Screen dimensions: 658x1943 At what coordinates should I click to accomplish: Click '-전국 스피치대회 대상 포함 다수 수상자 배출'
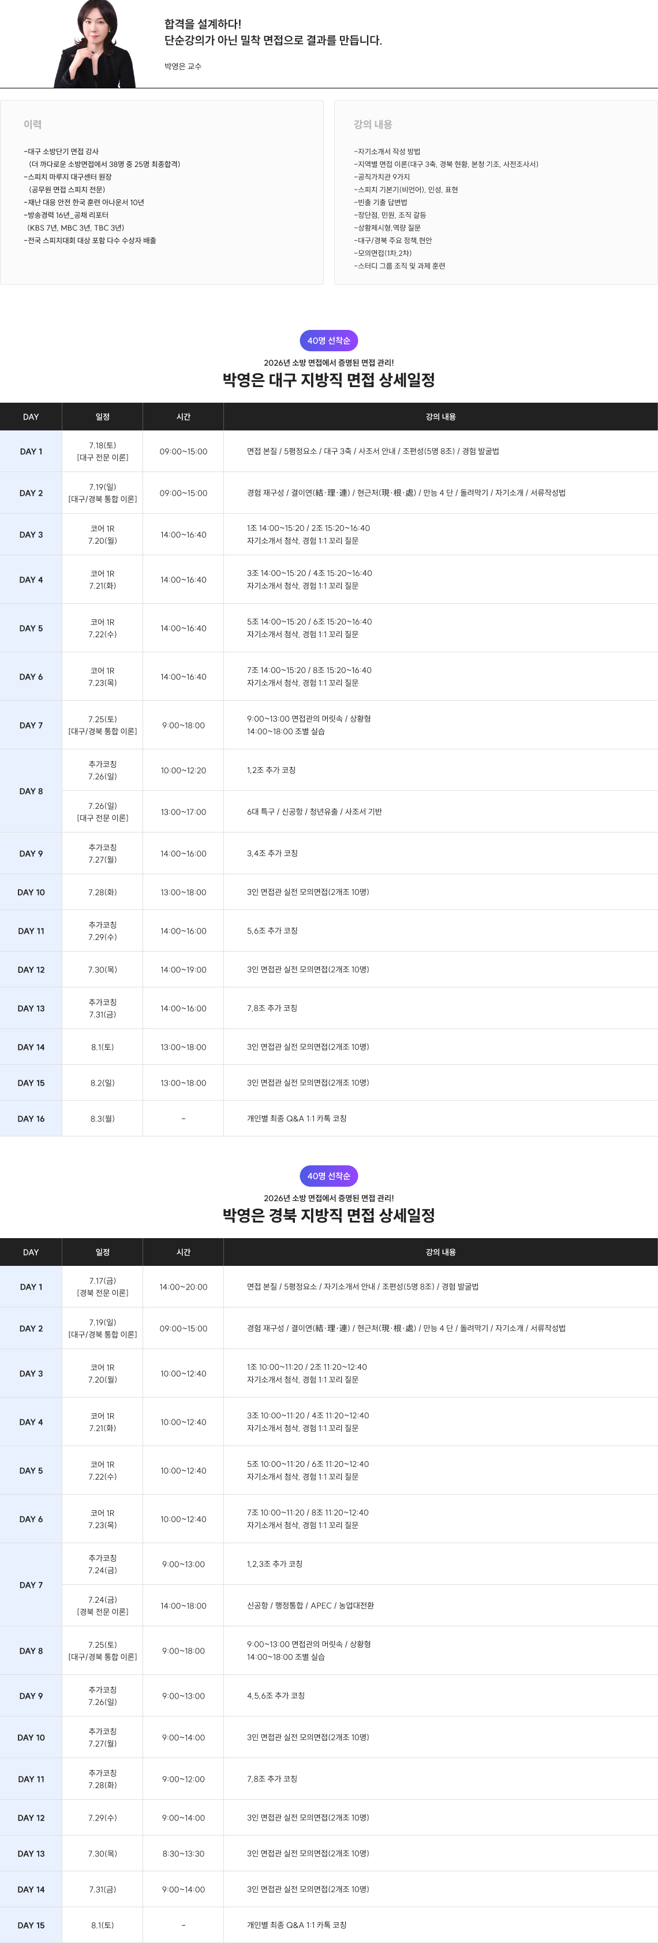[89, 240]
